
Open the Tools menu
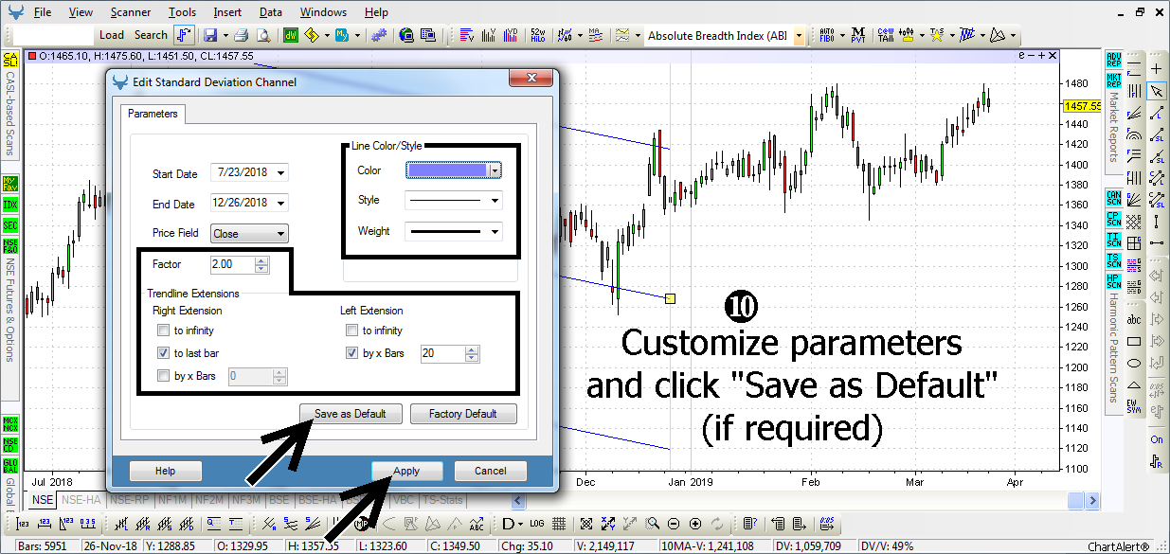coord(183,12)
